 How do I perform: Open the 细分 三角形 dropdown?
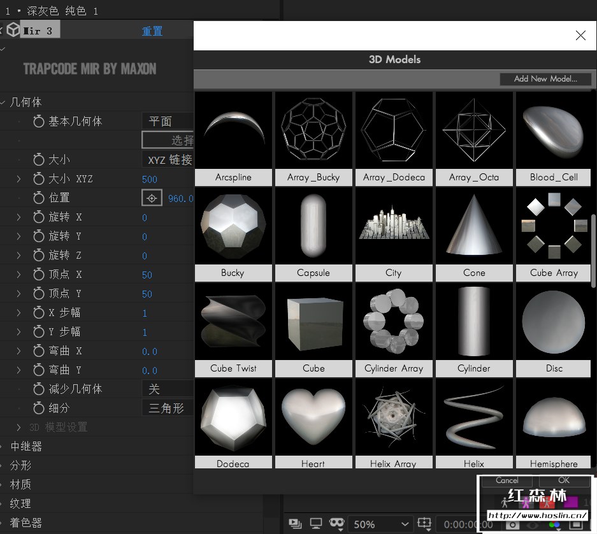click(167, 408)
